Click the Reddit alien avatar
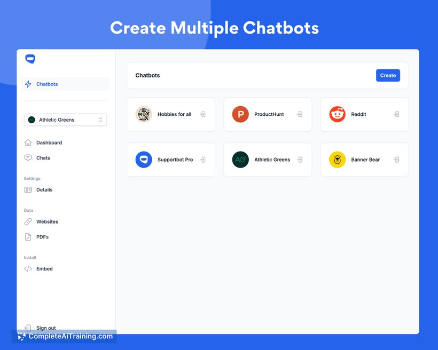The image size is (438, 350). point(338,114)
